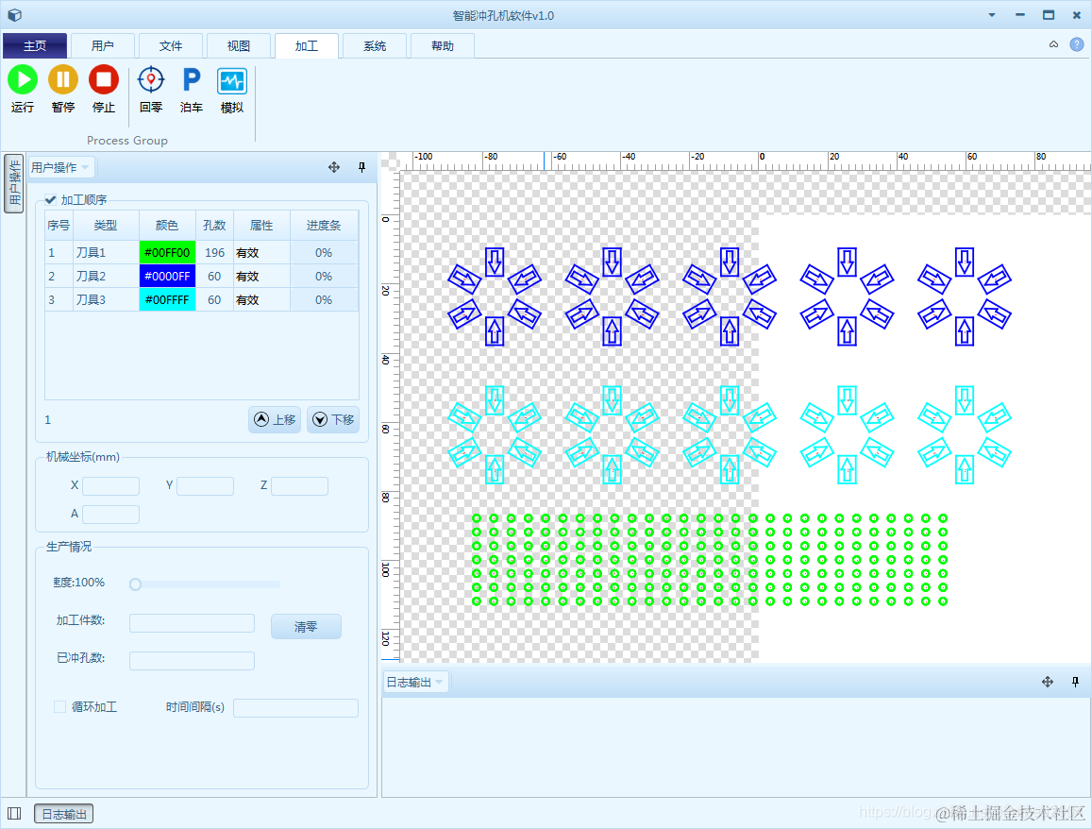The width and height of the screenshot is (1092, 829).
Task: Switch to the 用户 tab
Action: click(x=102, y=46)
